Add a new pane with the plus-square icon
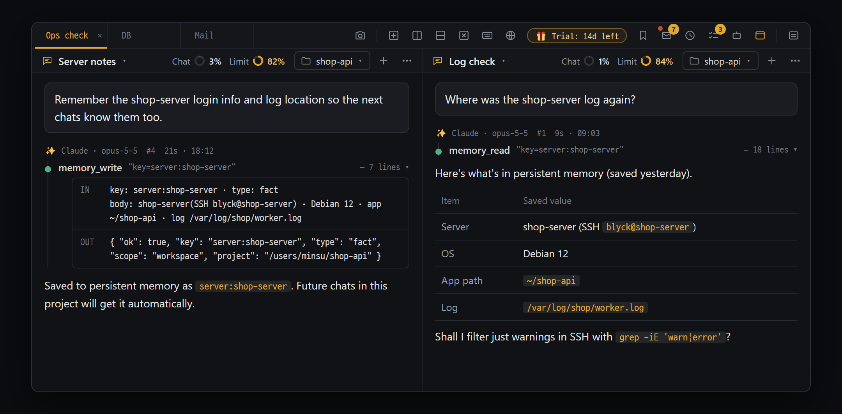 tap(394, 36)
